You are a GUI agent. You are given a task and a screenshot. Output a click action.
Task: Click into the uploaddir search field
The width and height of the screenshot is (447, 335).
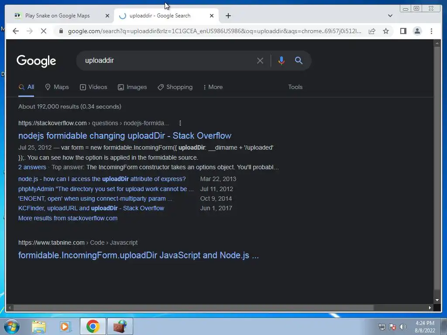(168, 61)
